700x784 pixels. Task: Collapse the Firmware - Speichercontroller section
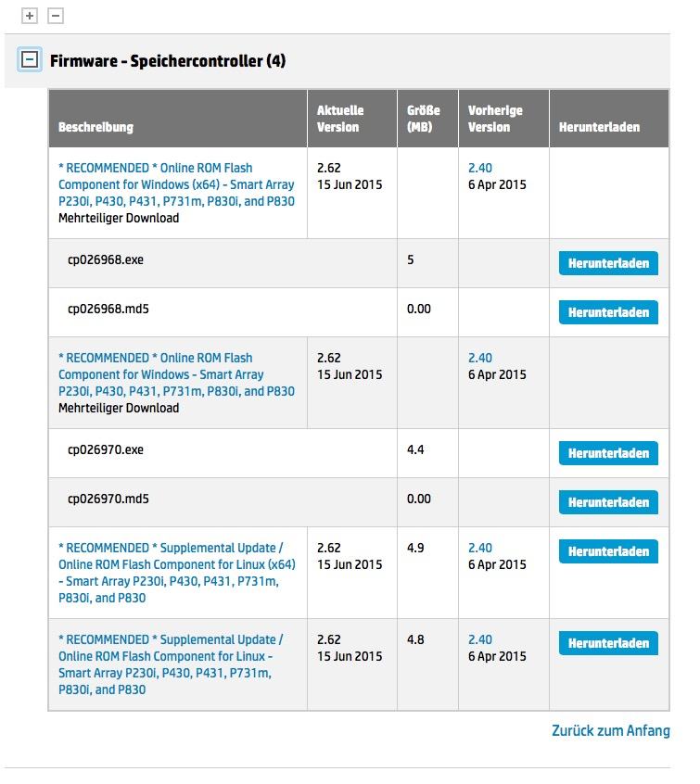[30, 60]
